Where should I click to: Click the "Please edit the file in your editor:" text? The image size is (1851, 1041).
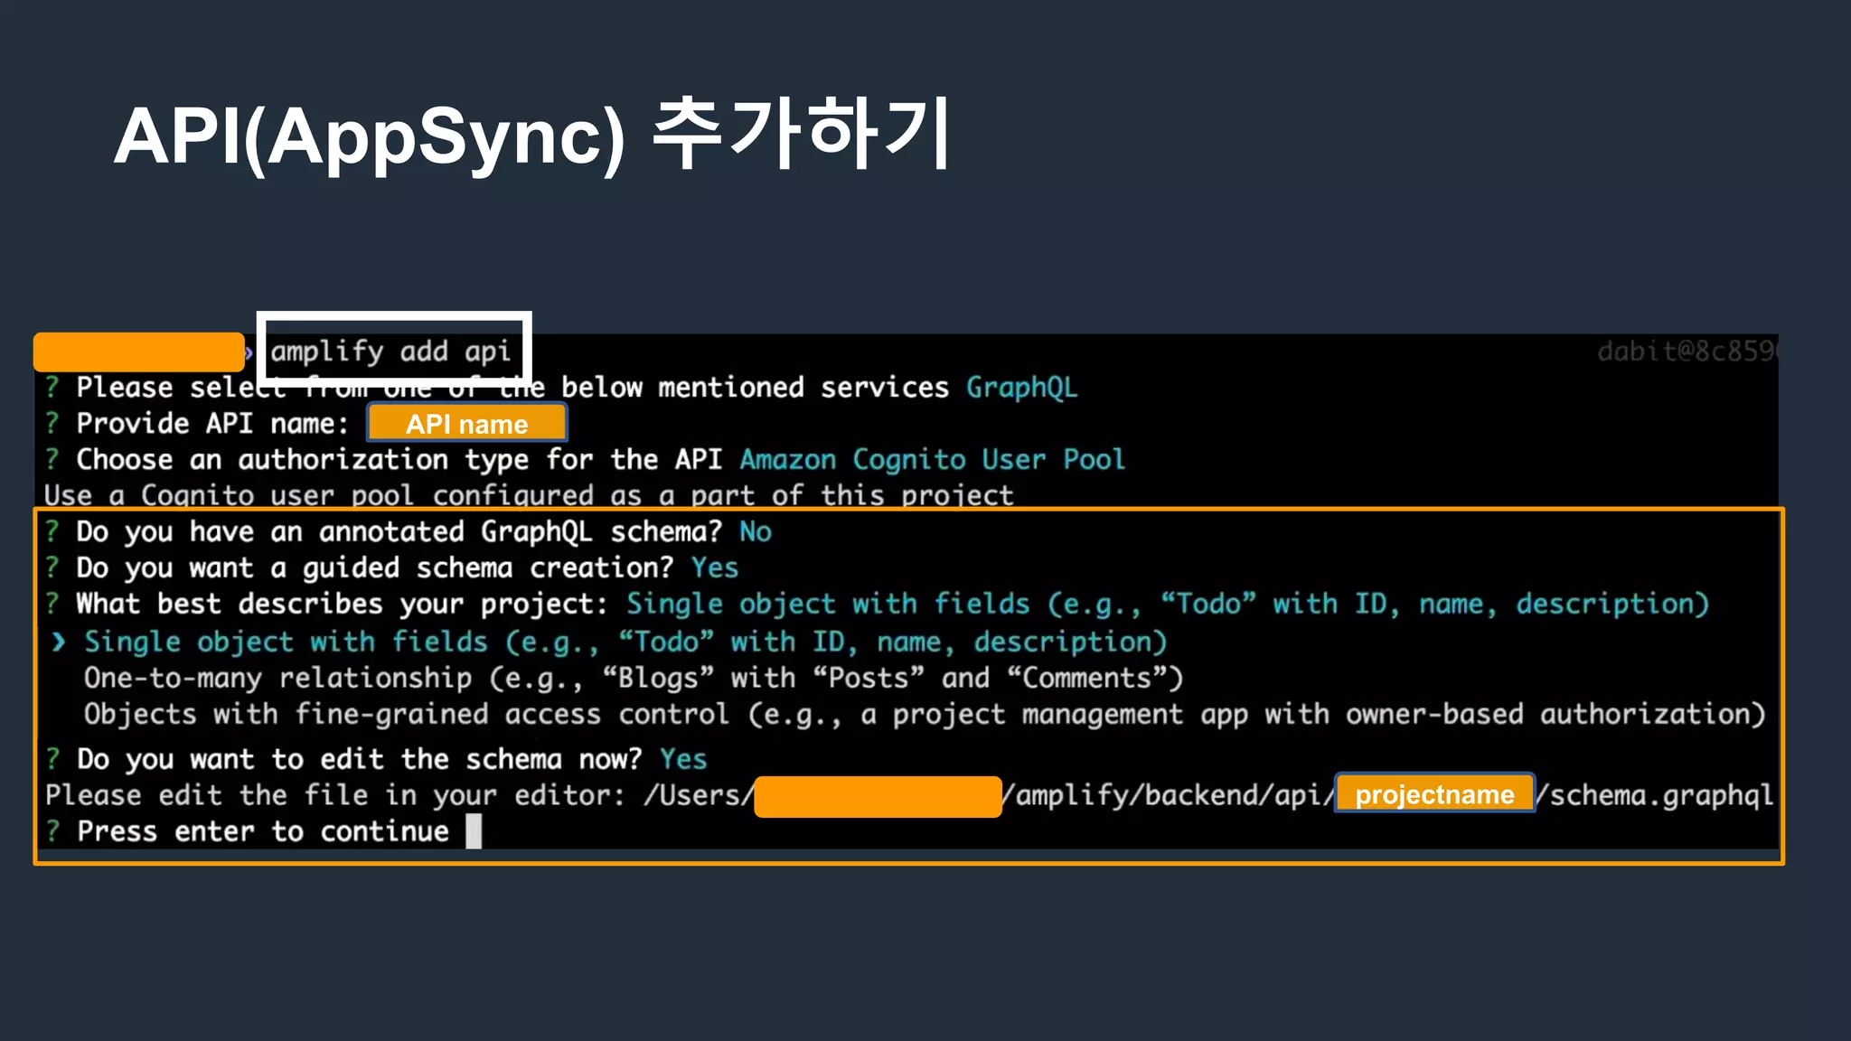[334, 795]
